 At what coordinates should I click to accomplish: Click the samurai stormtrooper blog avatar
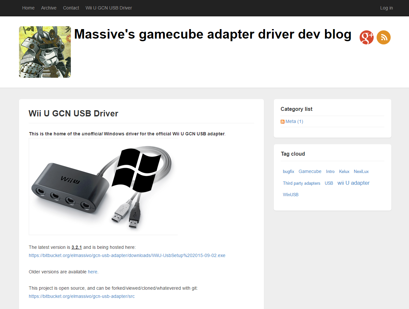45,52
